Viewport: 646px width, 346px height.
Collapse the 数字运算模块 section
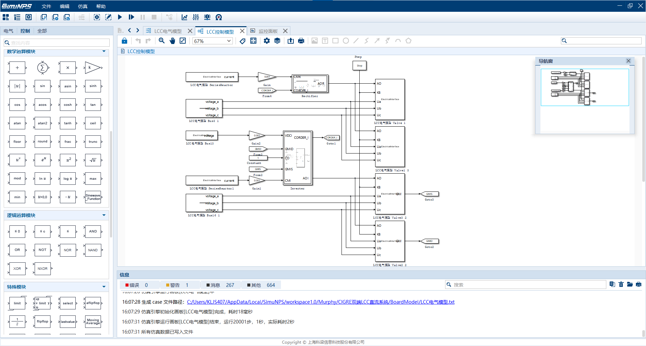(104, 51)
